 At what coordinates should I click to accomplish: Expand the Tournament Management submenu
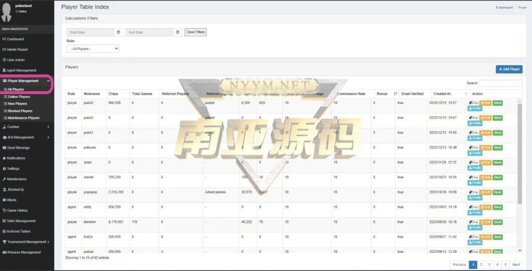coord(26,241)
